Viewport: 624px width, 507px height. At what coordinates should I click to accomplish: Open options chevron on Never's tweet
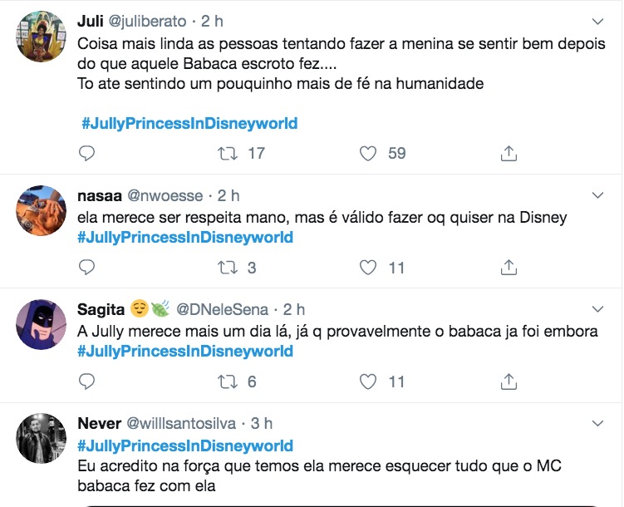(x=597, y=424)
